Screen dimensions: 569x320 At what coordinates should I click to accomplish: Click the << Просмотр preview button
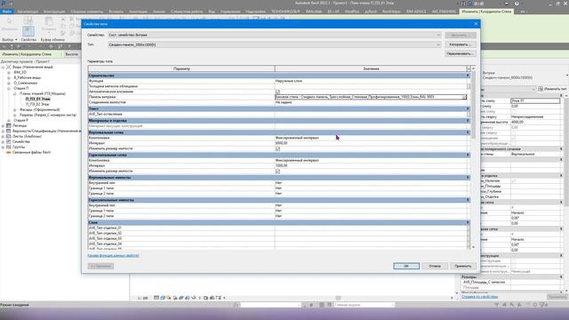pos(100,266)
